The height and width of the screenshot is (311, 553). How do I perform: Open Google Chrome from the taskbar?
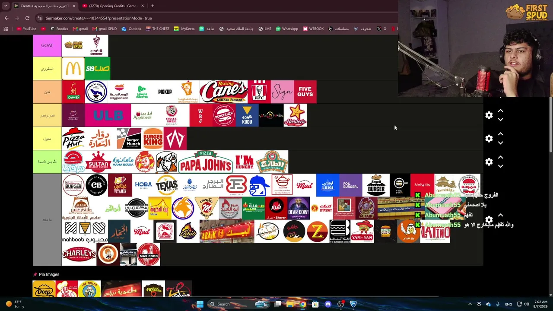click(303, 304)
